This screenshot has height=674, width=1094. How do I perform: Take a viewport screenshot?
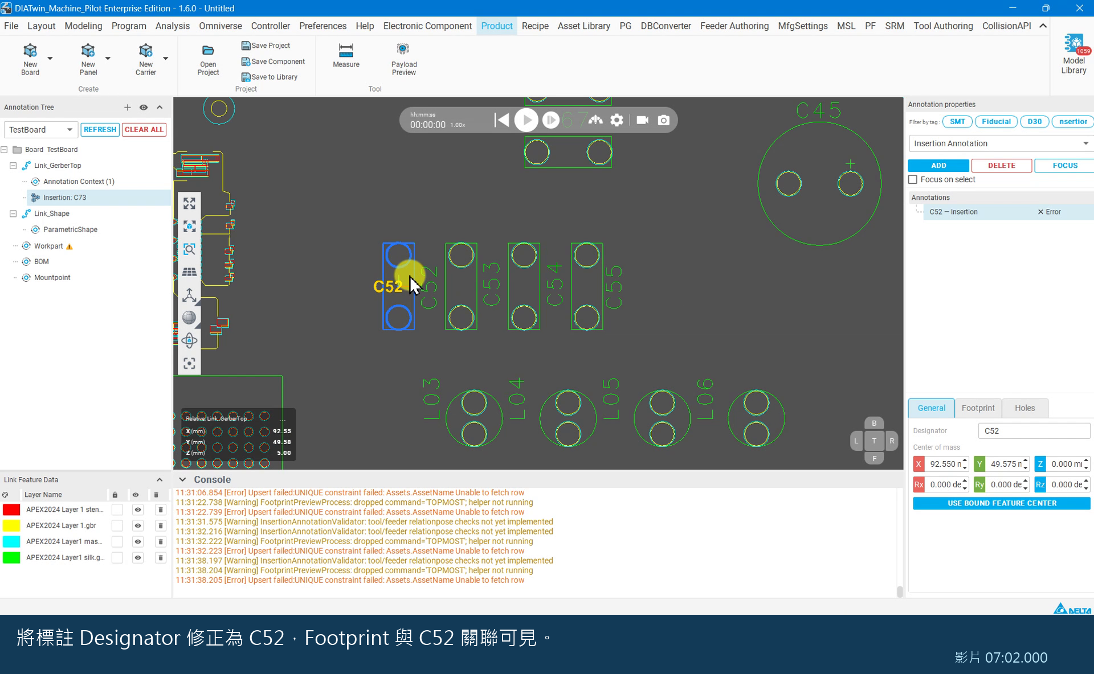pos(664,120)
